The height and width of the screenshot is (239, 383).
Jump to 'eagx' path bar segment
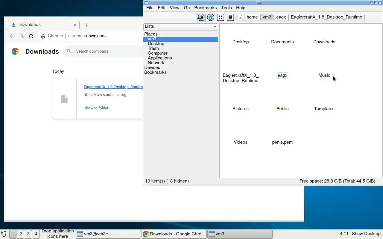click(x=281, y=17)
